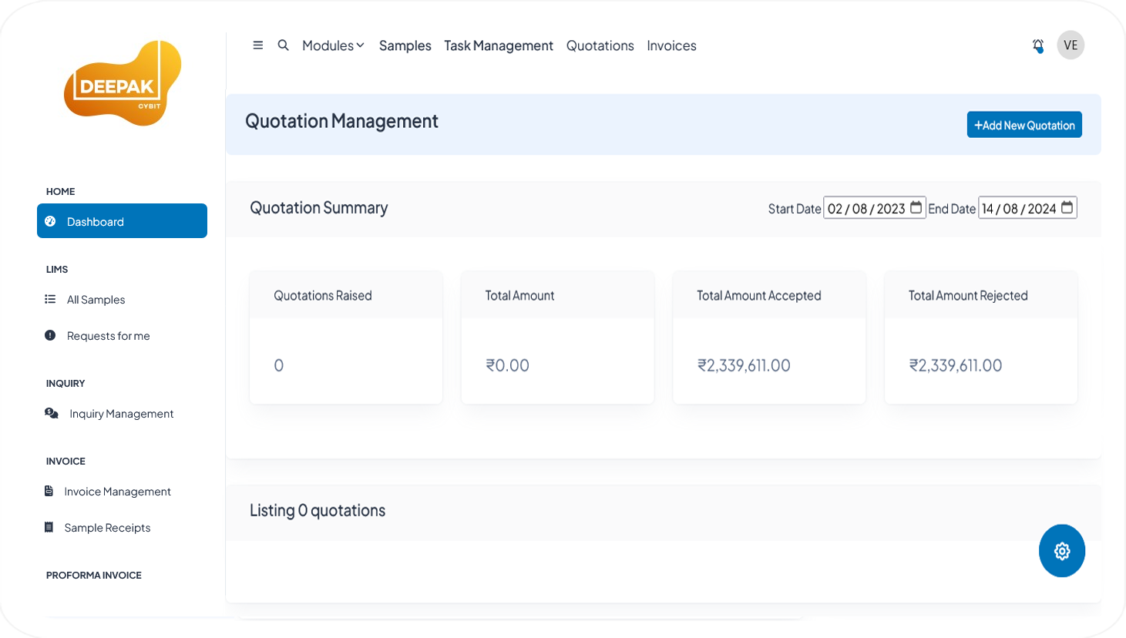Open Invoices in the top menu
Screen dimensions: 1126x638
[x=671, y=45]
